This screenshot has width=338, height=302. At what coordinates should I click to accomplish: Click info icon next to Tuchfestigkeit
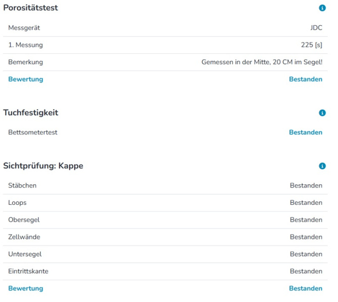pyautogui.click(x=322, y=113)
